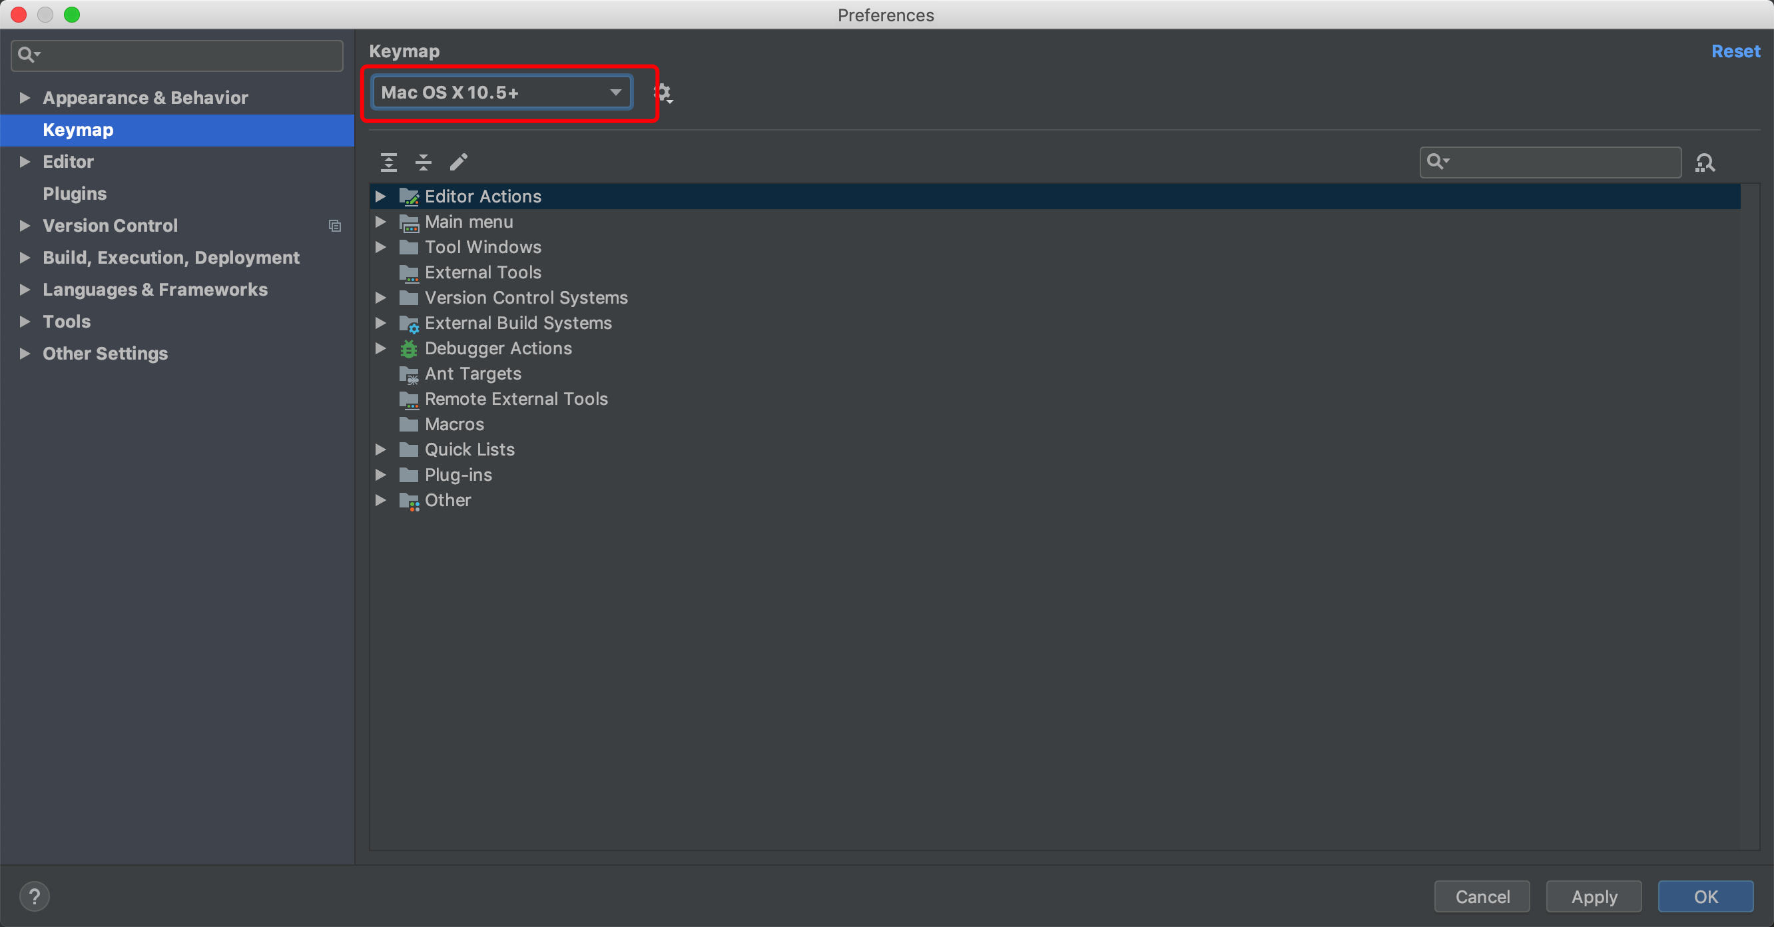Screen dimensions: 1774x927
Task: Click the Other folder icon
Action: 409,501
